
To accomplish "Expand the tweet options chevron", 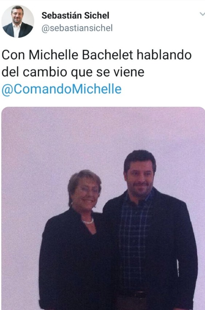I will pos(202,14).
